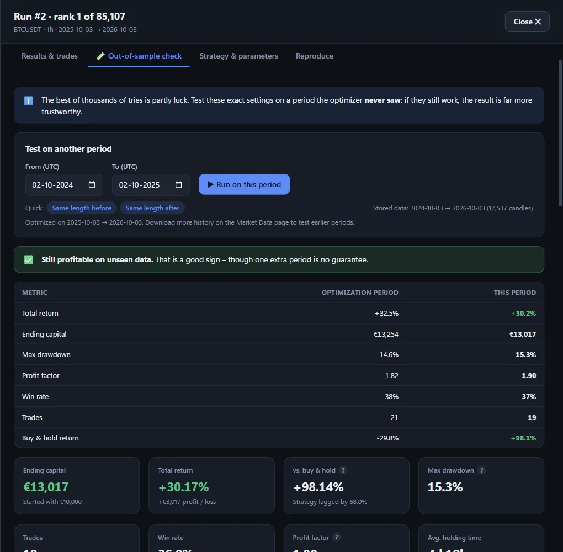This screenshot has height=552, width=563.
Task: Click the Test on another period heading
Action: pos(68,149)
